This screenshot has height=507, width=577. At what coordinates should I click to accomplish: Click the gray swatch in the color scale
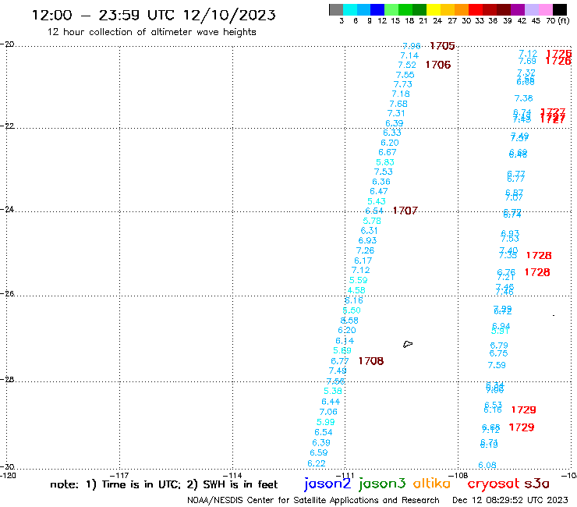coord(336,9)
